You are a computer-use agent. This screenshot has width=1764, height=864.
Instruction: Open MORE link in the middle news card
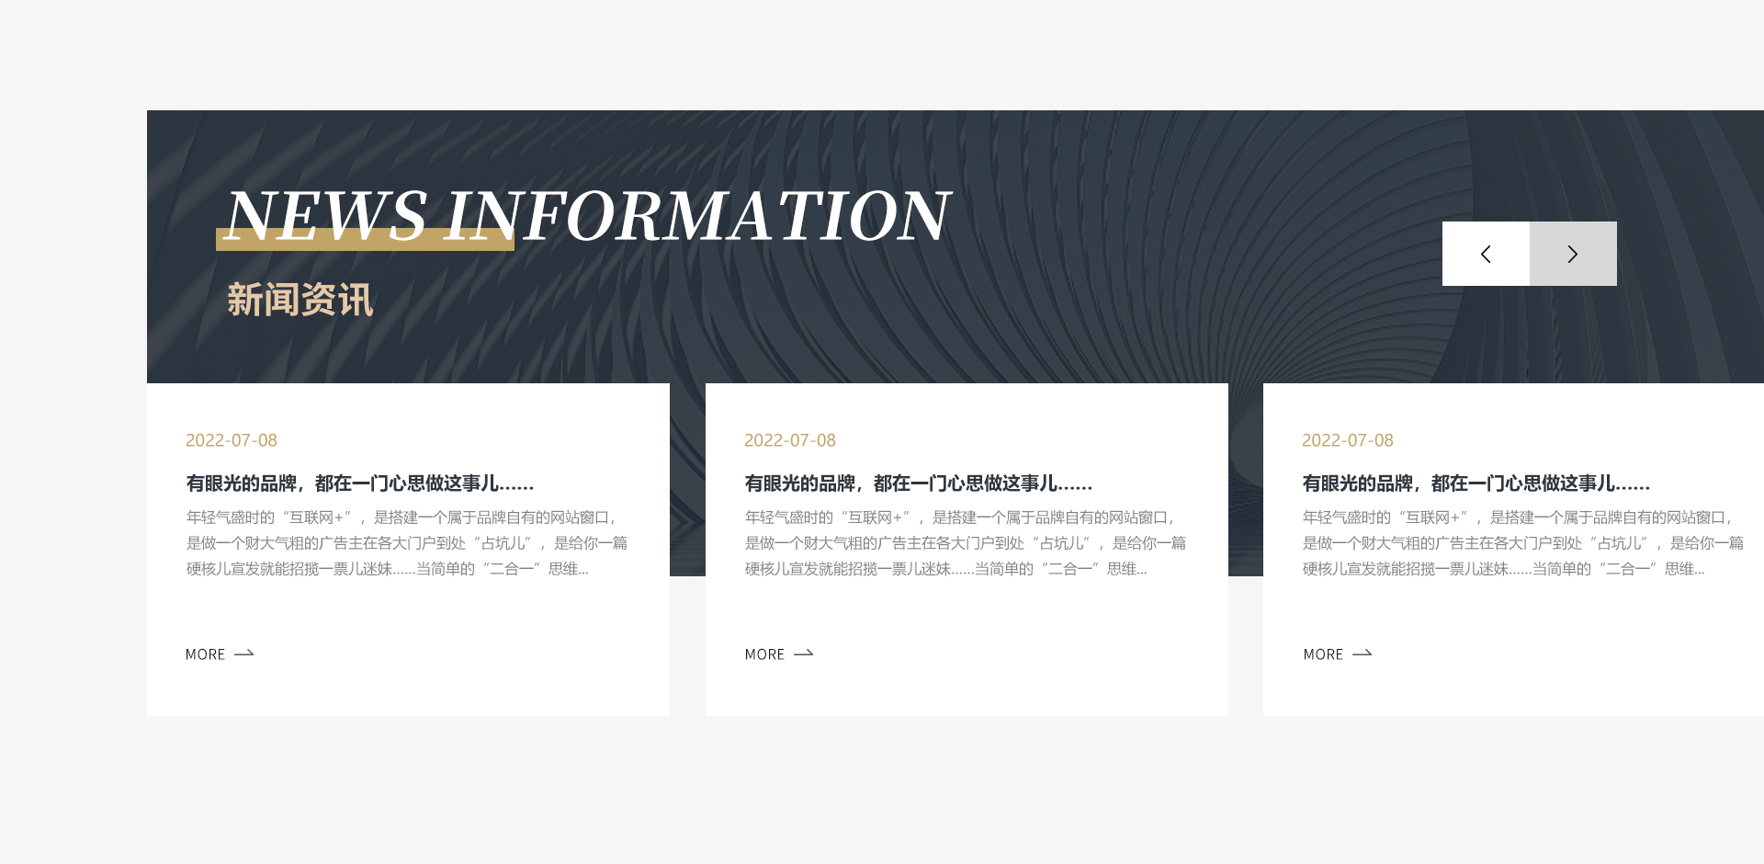coord(764,654)
